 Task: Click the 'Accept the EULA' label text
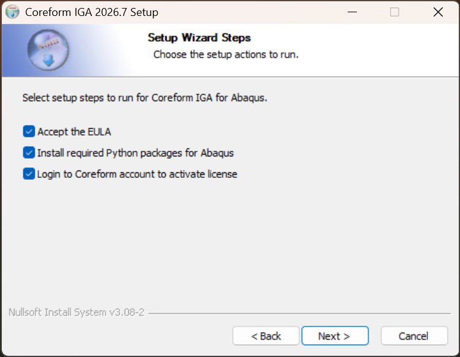tap(74, 132)
